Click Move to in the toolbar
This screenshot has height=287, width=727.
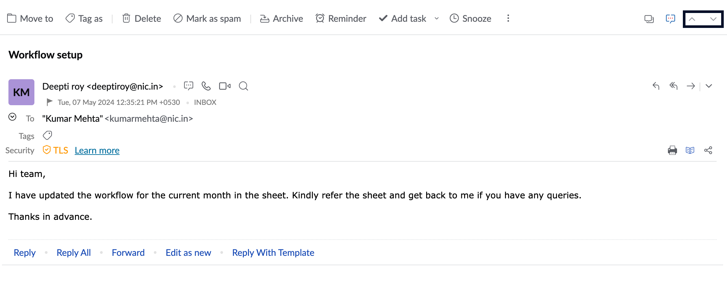[x=30, y=19]
